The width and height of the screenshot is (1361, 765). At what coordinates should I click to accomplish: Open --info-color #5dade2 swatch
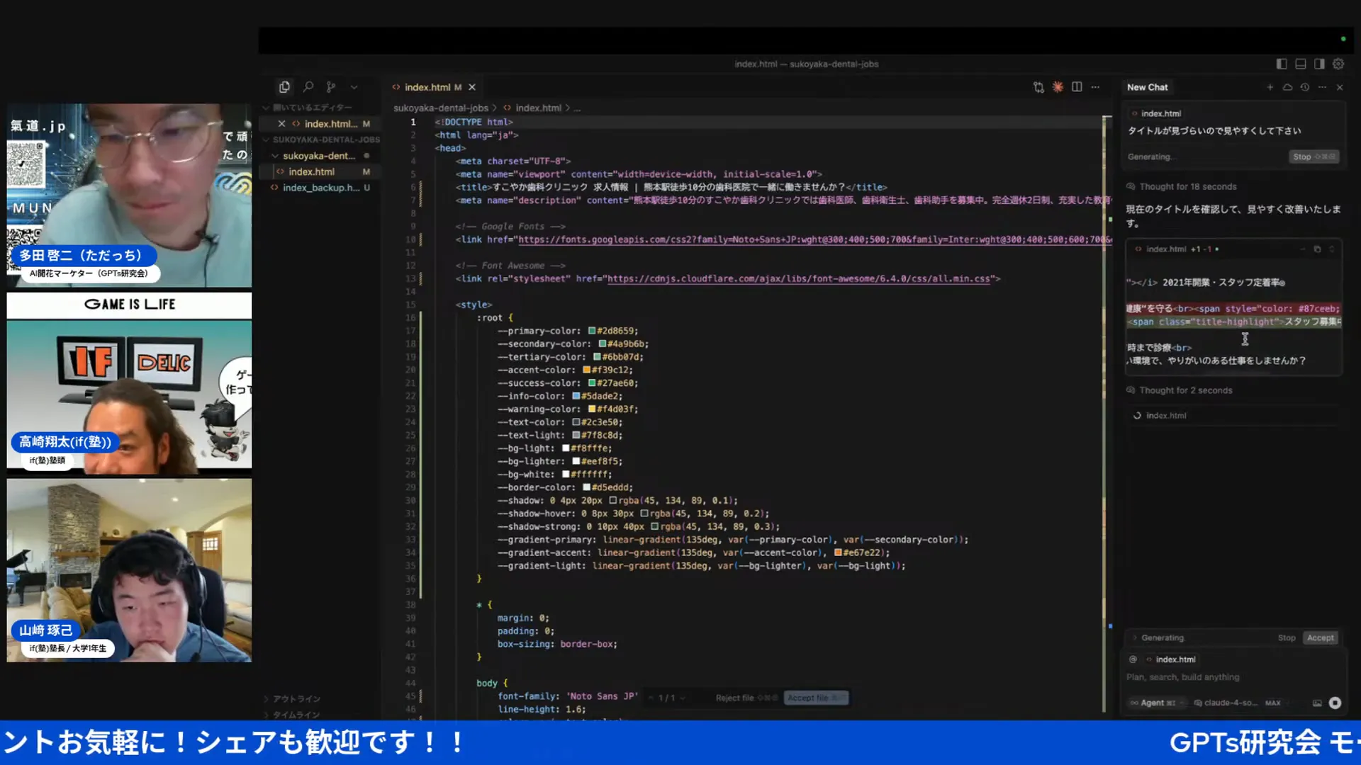click(x=576, y=396)
